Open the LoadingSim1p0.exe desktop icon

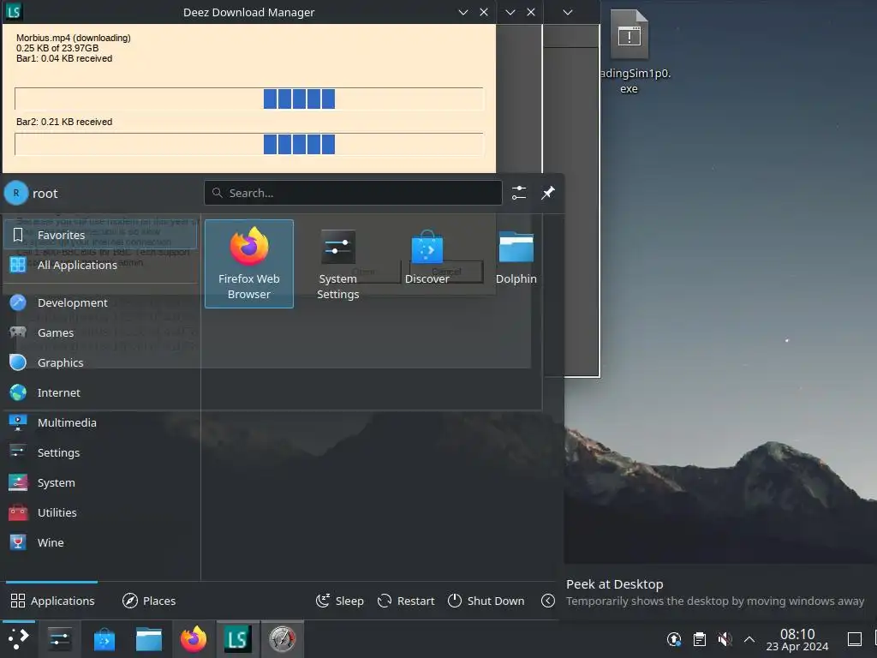629,52
